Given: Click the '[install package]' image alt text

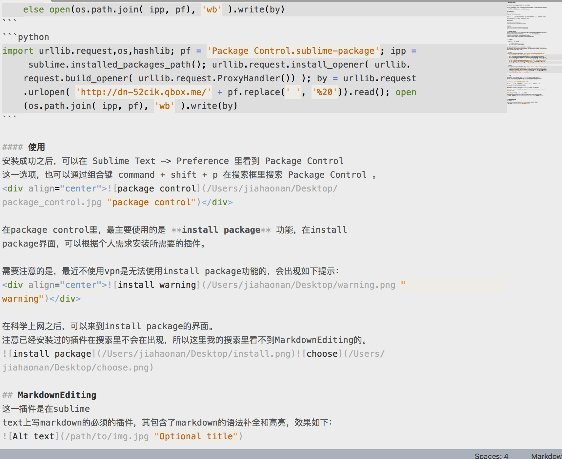Looking at the screenshot, I should [x=52, y=354].
